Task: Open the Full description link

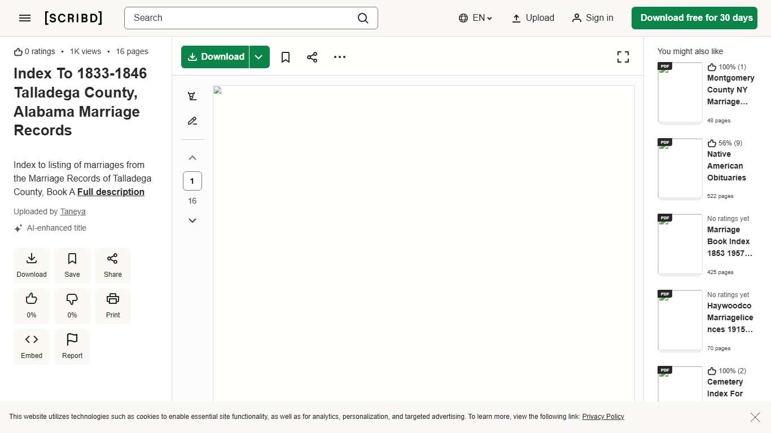Action: click(x=111, y=192)
